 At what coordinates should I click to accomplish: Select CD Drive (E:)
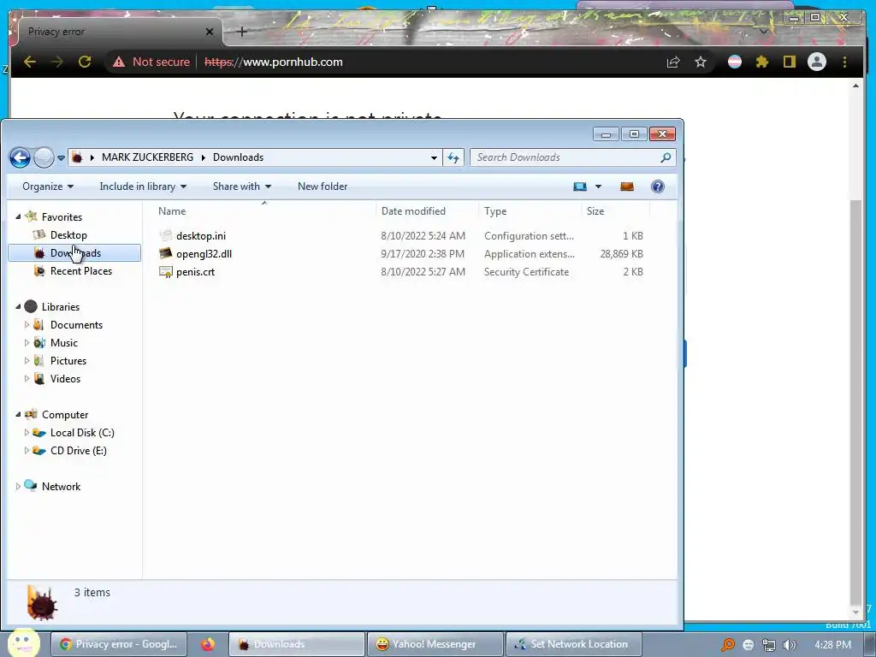tap(78, 451)
